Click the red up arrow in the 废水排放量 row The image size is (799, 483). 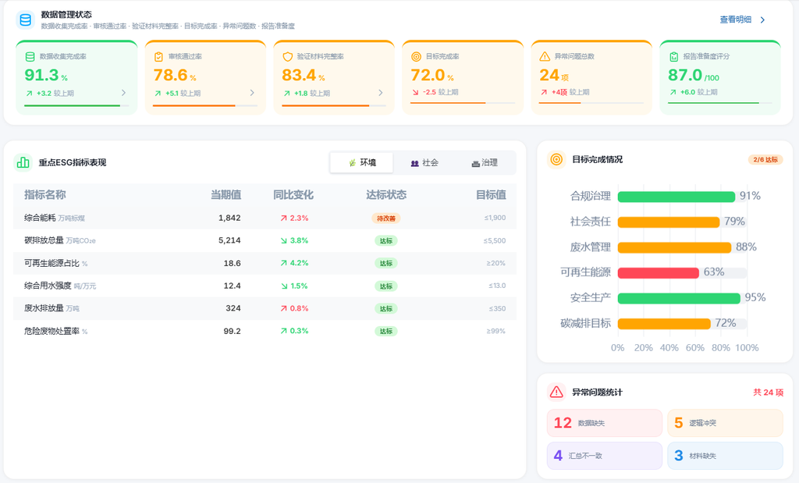click(x=283, y=308)
